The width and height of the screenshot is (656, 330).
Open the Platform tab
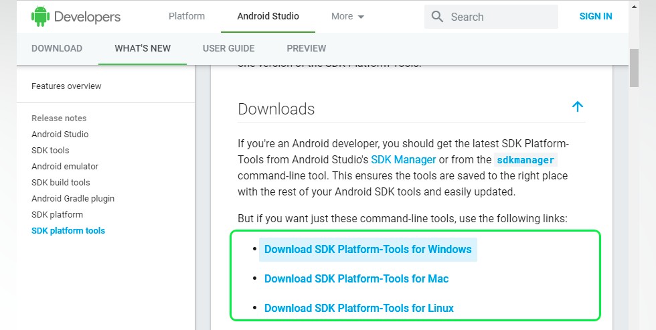[187, 16]
